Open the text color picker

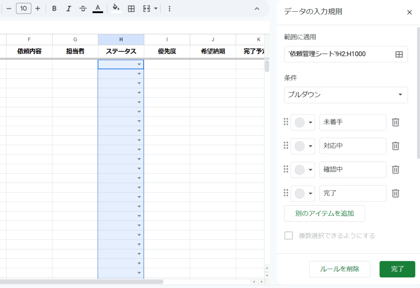click(x=98, y=9)
